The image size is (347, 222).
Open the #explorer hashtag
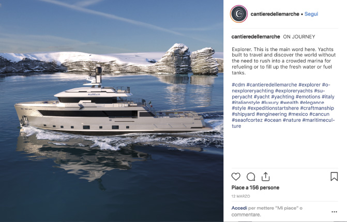[x=309, y=85]
